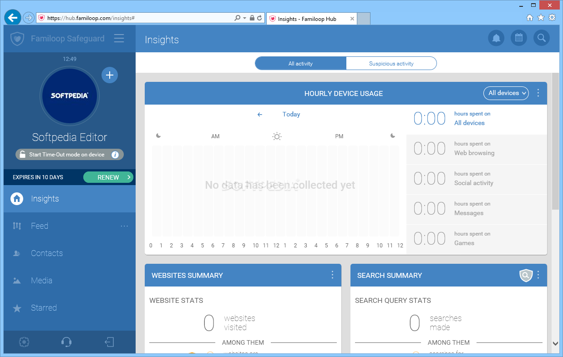Image resolution: width=563 pixels, height=357 pixels.
Task: Open the calendar icon in header
Action: point(518,38)
